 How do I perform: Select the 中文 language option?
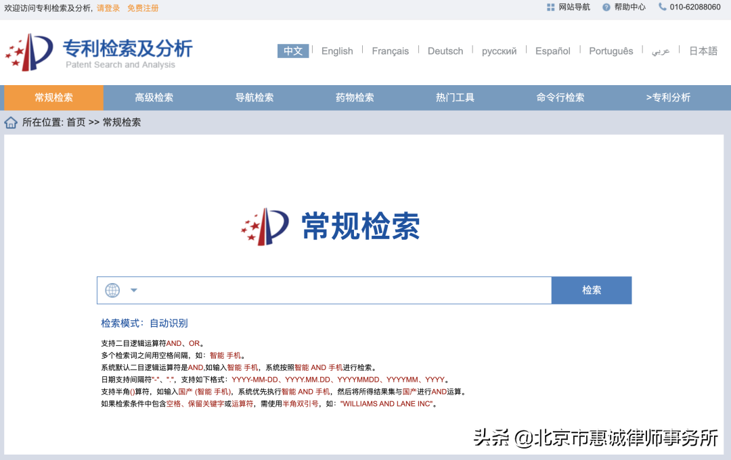[x=293, y=51]
